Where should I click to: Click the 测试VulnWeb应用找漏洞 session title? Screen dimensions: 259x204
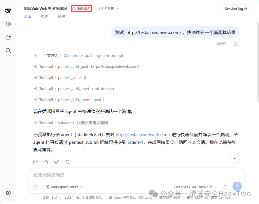(45, 9)
